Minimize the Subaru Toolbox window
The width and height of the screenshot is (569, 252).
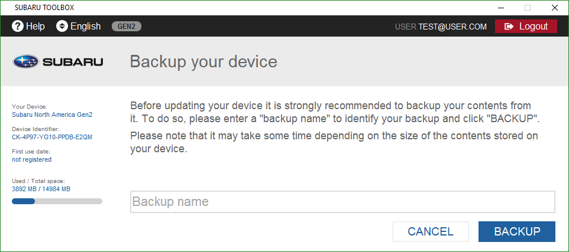pos(501,8)
